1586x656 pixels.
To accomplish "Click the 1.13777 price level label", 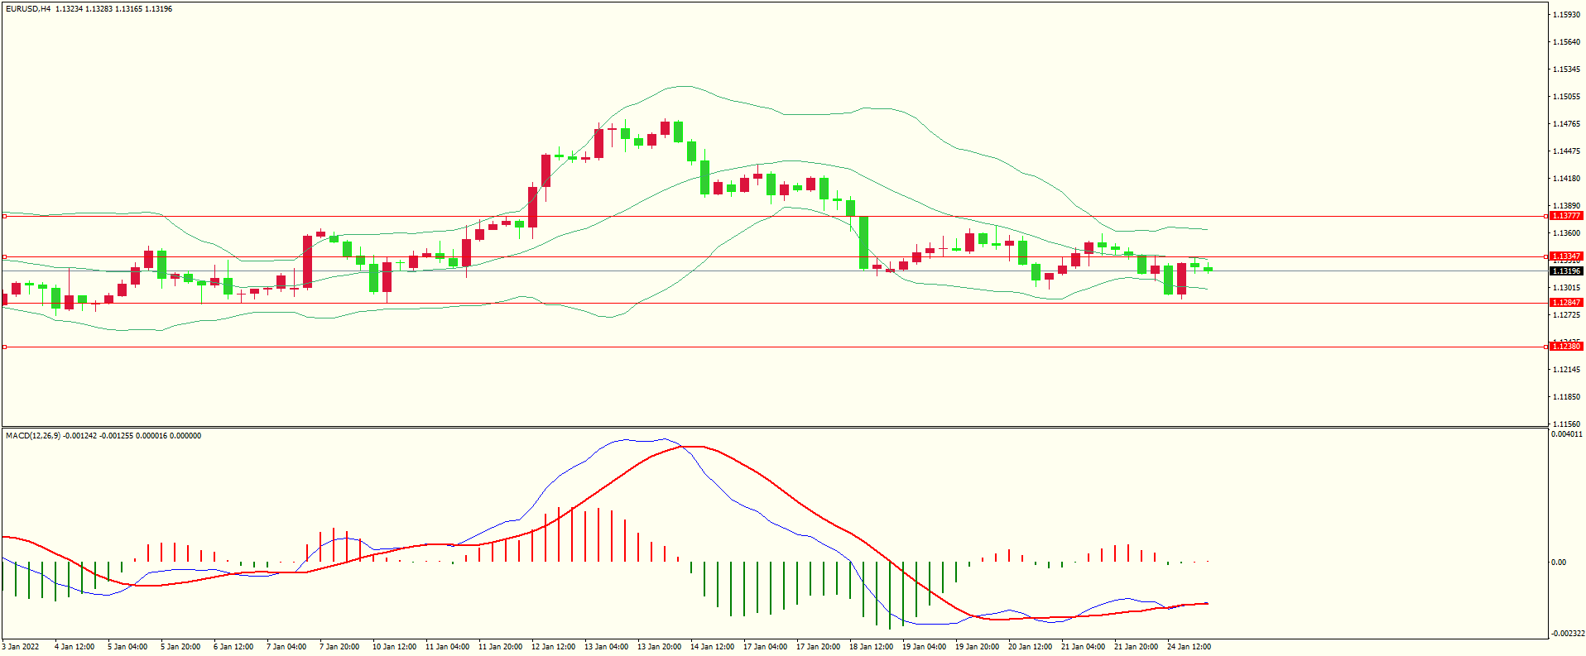I will (x=1566, y=216).
